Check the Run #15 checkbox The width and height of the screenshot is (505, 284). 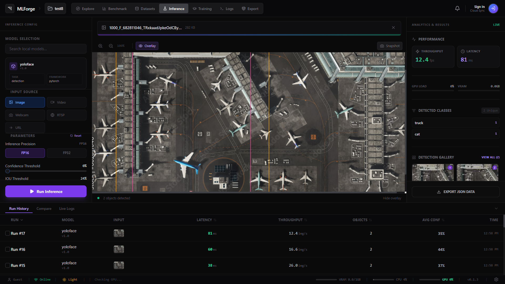pos(8,265)
